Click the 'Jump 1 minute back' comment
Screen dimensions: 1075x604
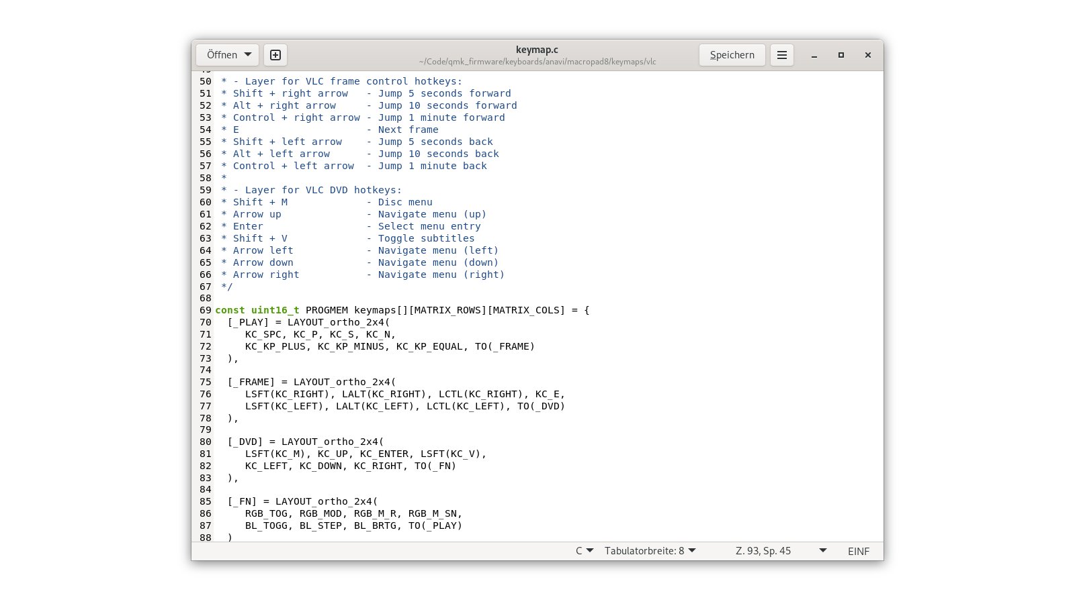click(x=433, y=166)
